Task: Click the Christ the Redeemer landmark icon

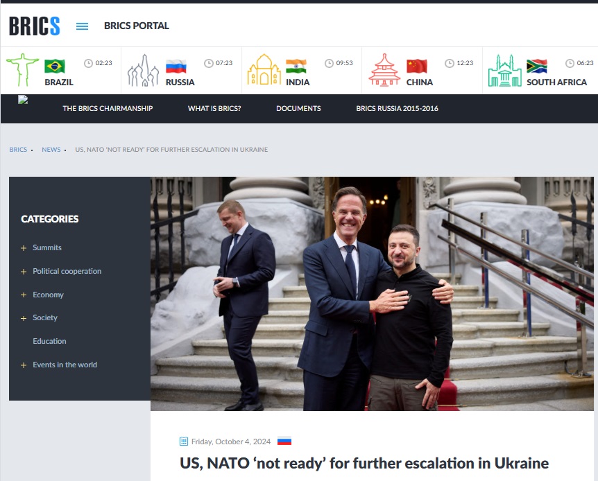Action: [22, 70]
